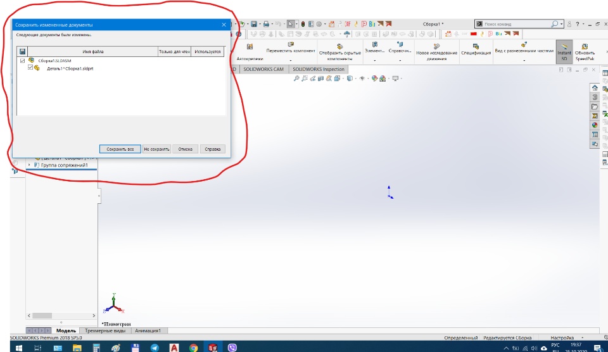Switch to the SOLIDWORKS CAM tab
Viewport: 608px width, 352px height.
263,69
